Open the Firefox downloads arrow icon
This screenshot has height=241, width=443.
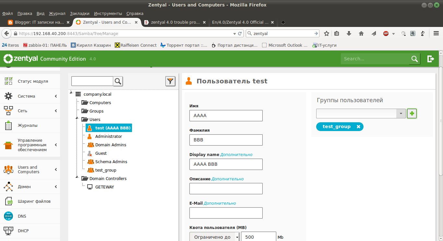[x=349, y=33]
